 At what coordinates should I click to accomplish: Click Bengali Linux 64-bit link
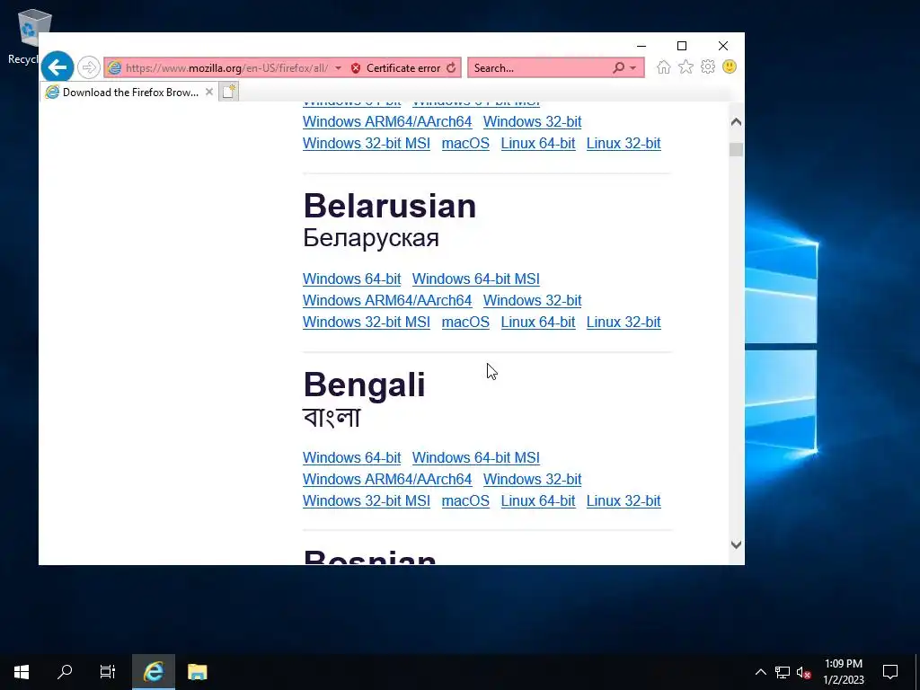click(x=538, y=501)
